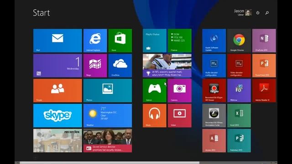
Task: Open the Xbox Games tile
Action: coord(155,91)
